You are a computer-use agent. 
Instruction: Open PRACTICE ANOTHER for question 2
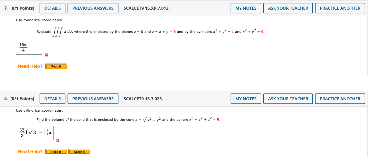340,8
